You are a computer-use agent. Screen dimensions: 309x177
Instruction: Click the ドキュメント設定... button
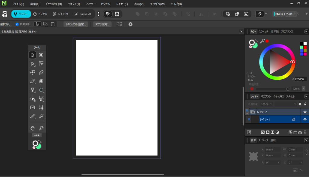click(x=76, y=24)
